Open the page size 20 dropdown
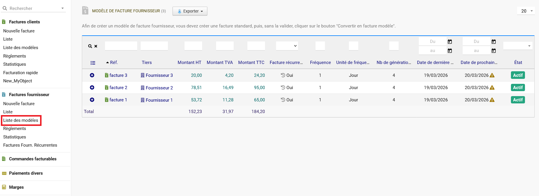This screenshot has height=196, width=539. pos(526,11)
